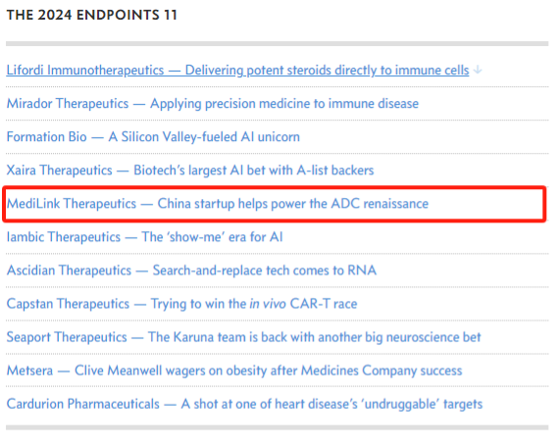Click 'China startup helps power the ADC renaissance'
The image size is (559, 444).
293,204
